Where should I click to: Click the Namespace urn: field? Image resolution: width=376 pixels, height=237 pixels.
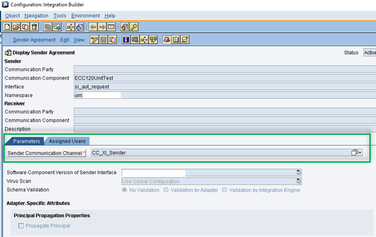(225, 95)
